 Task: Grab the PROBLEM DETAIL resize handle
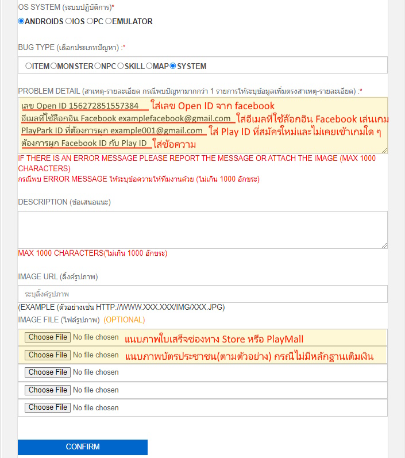[x=384, y=151]
